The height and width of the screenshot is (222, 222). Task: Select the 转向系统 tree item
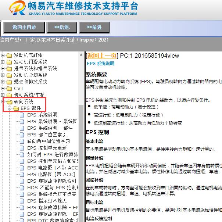24,101
